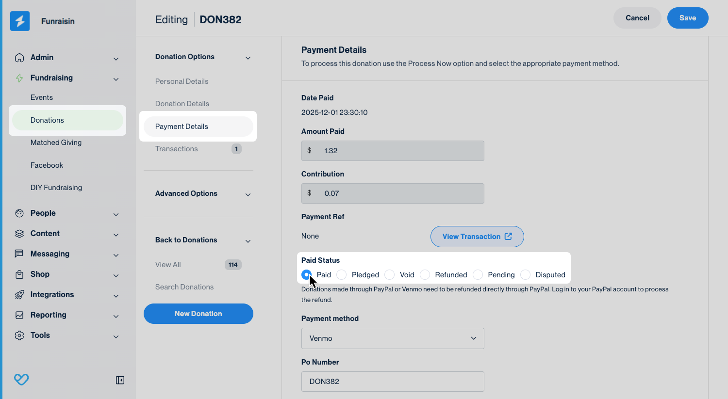This screenshot has width=728, height=399.
Task: Click the Integrations rocket icon
Action: coord(19,295)
